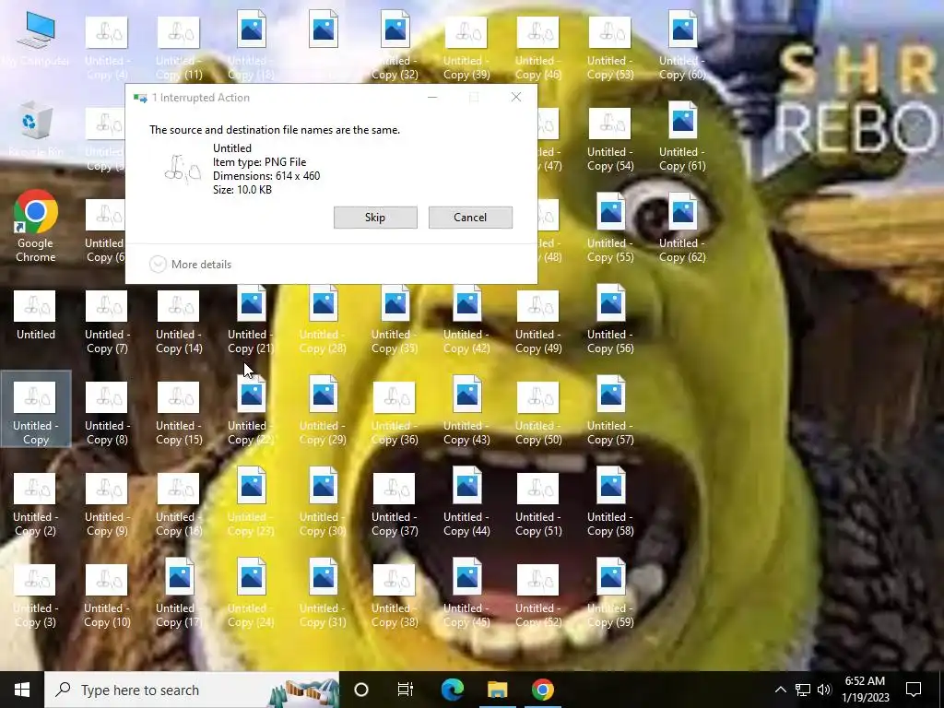944x708 pixels.
Task: Select Untitled - Copy (39) file
Action: pos(466,50)
